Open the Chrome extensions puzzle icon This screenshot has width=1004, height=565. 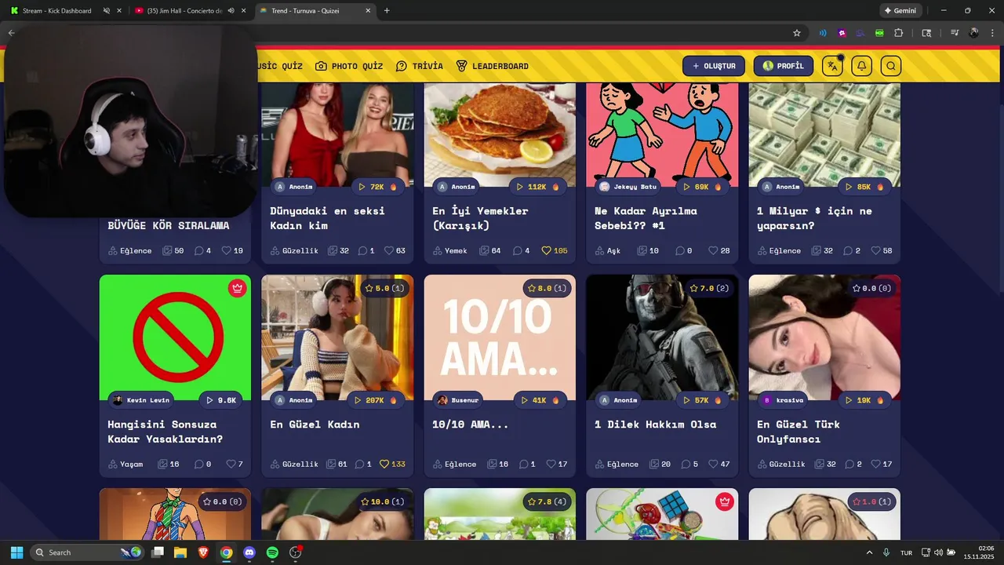point(899,33)
